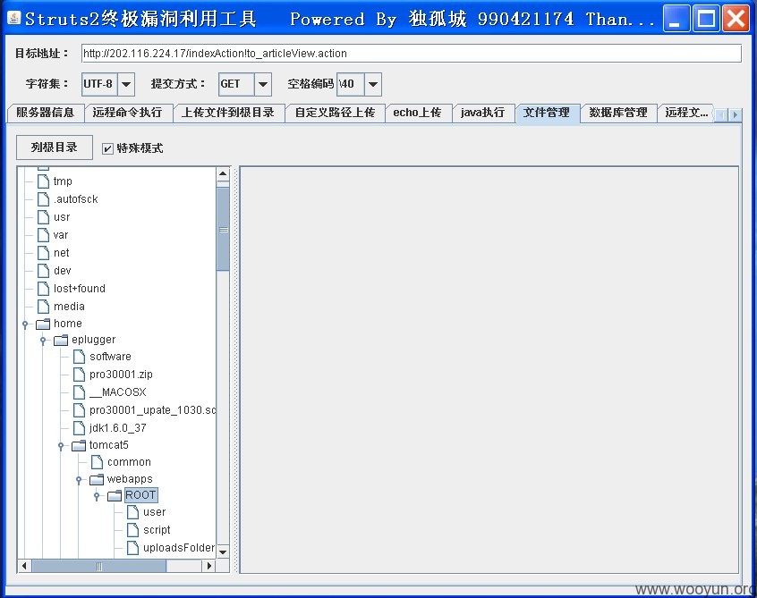Click tab strip scroll-left arrow
This screenshot has width=757, height=598.
pos(721,114)
